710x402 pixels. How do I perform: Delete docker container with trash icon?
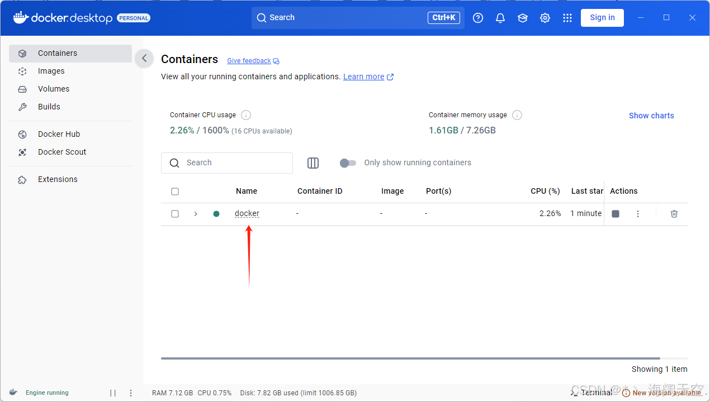pos(674,214)
